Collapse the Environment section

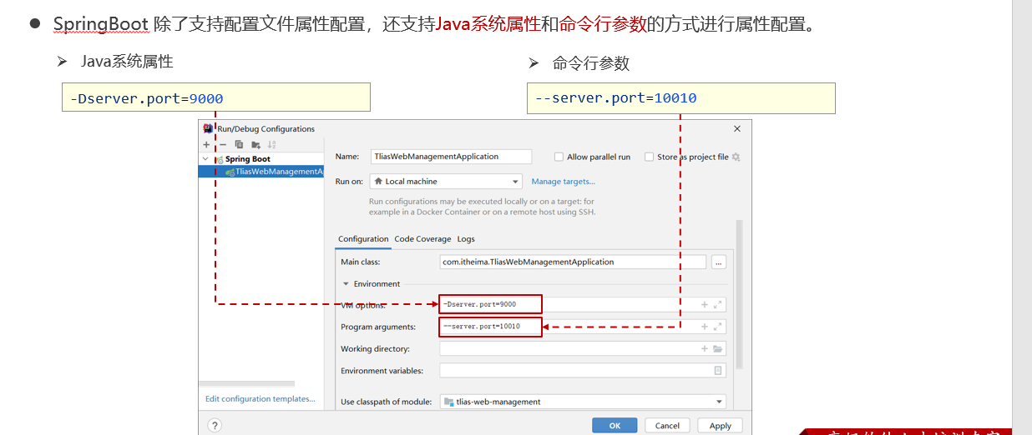pyautogui.click(x=346, y=284)
